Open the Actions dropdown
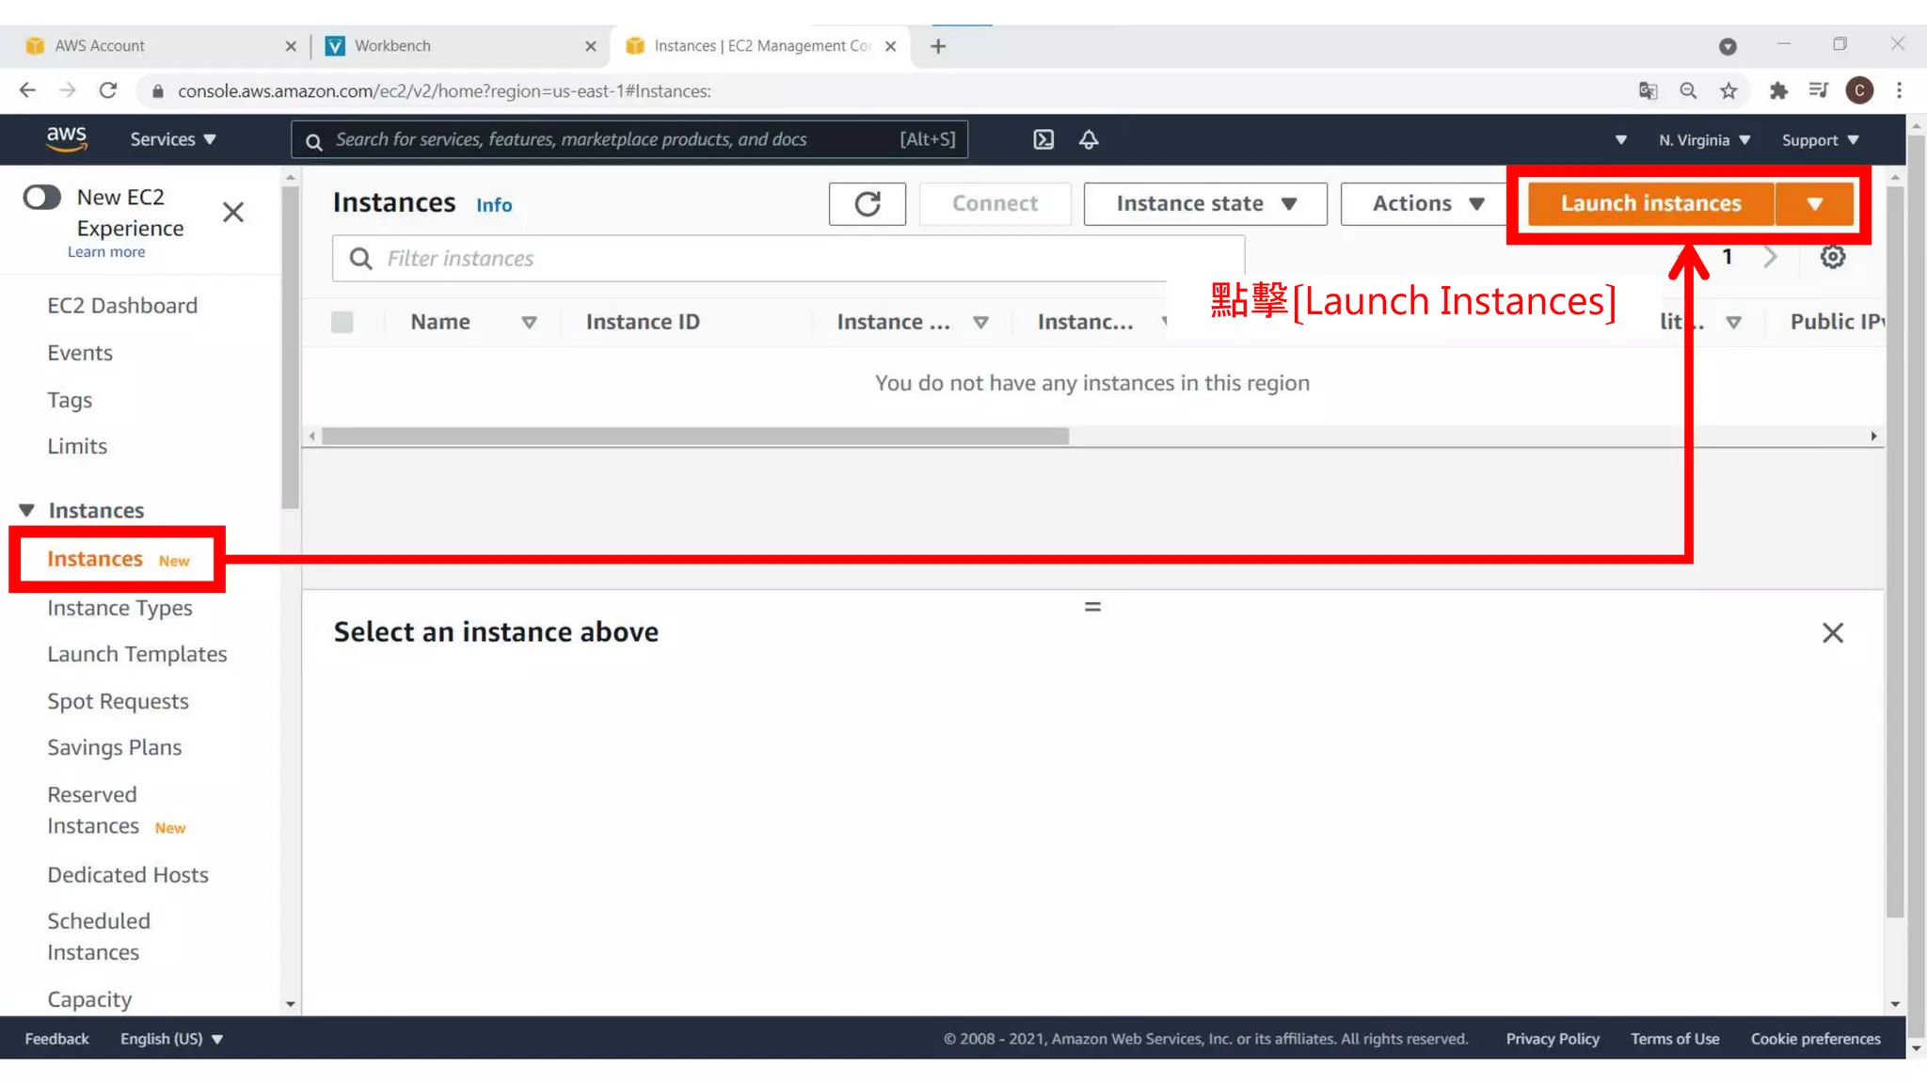This screenshot has width=1927, height=1084. [1425, 203]
